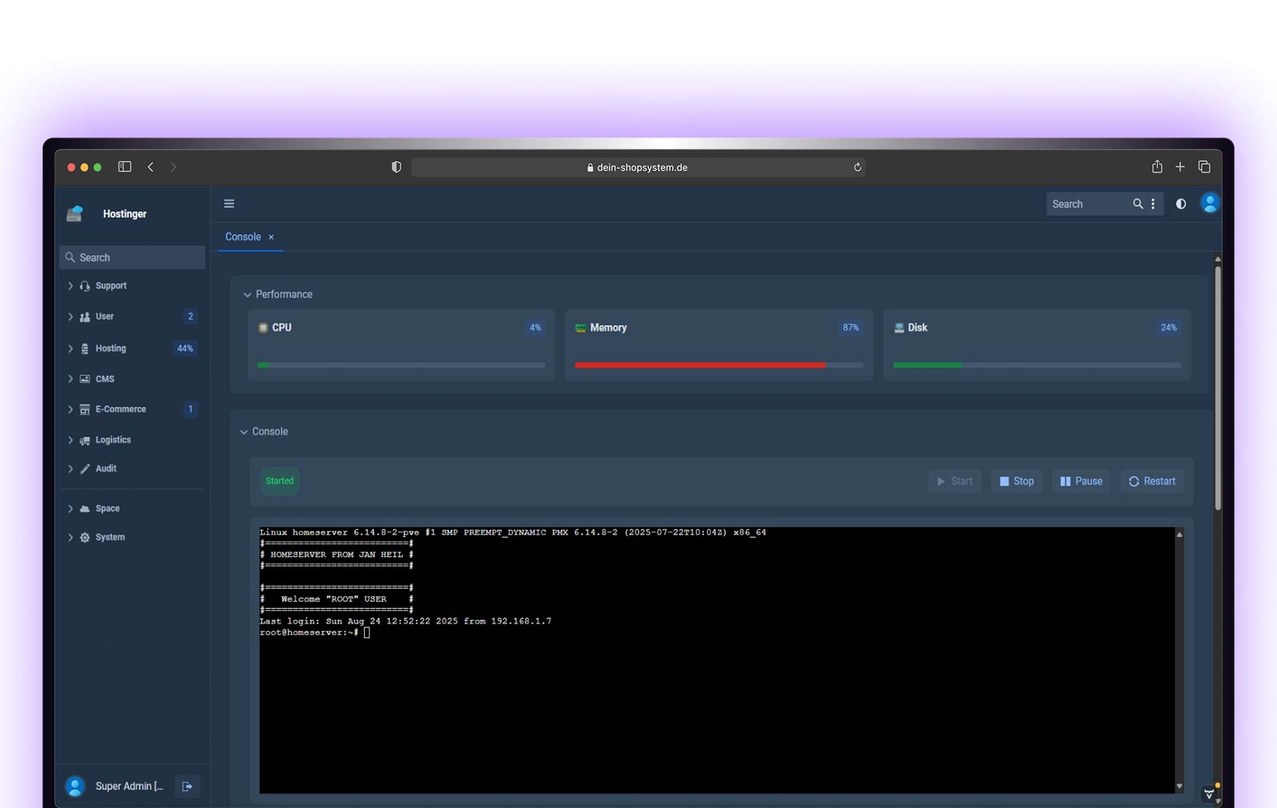The width and height of the screenshot is (1277, 808).
Task: Reload the page with the refresh icon
Action: click(x=857, y=167)
